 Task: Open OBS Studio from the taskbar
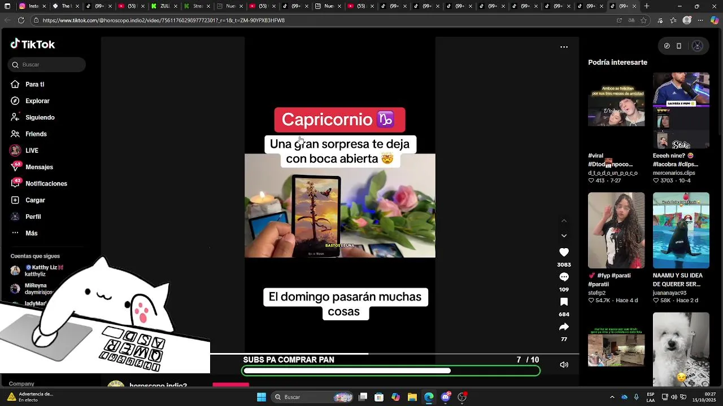click(x=462, y=397)
